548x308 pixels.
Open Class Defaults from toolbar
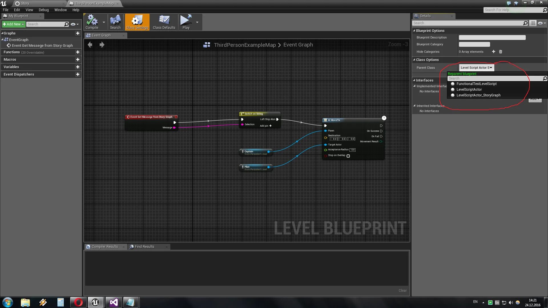[x=164, y=22]
